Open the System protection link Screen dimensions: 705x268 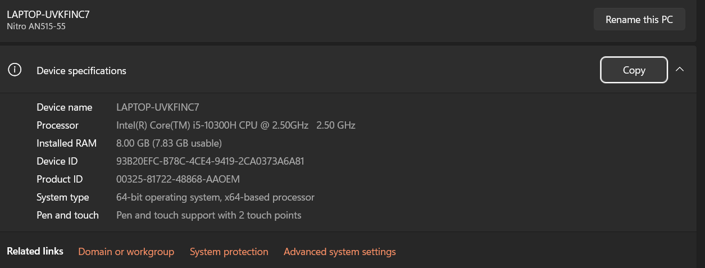(229, 252)
